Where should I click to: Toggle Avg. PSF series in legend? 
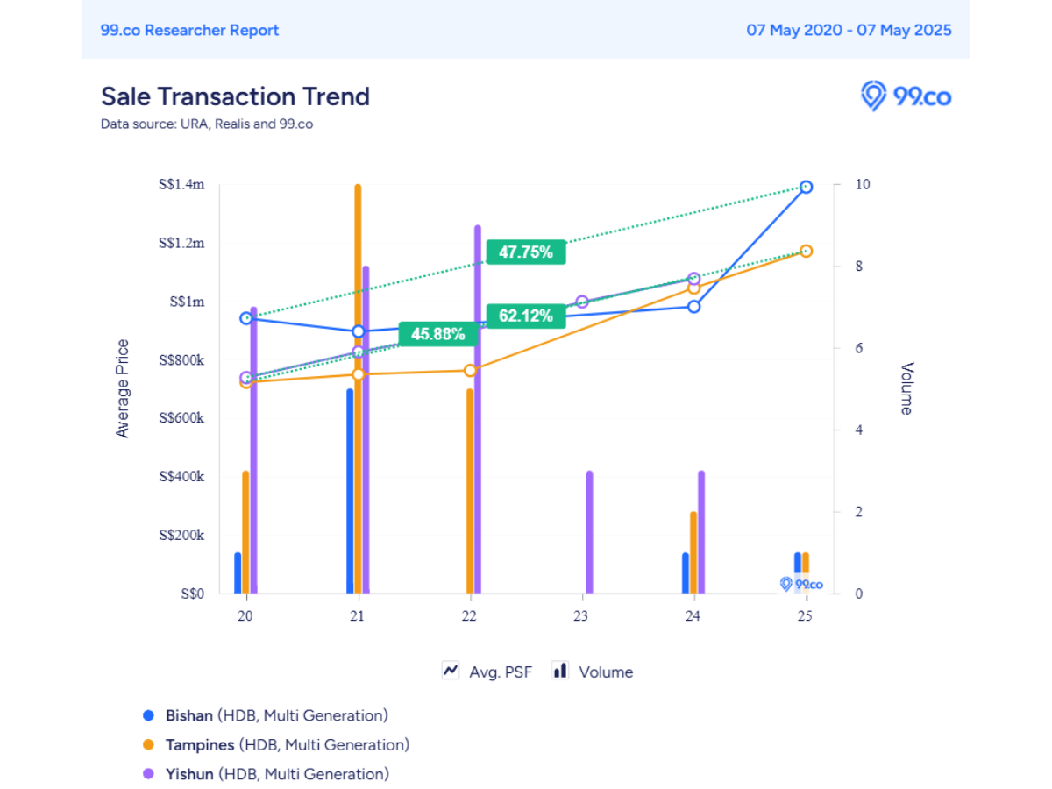500,672
